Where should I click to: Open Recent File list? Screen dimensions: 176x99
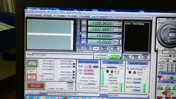pyautogui.click(x=47, y=63)
